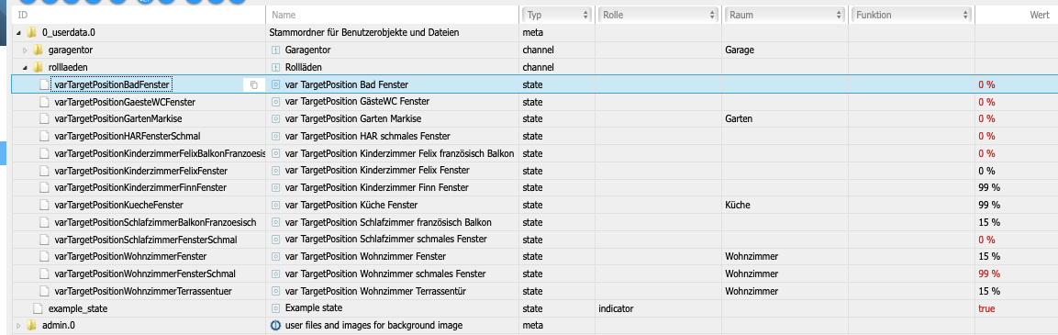Expand the admin.0 tree node

point(19,326)
